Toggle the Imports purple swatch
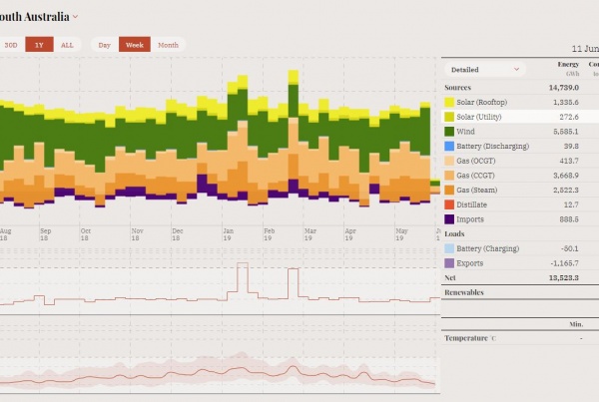Image resolution: width=599 pixels, height=402 pixels. pyautogui.click(x=450, y=218)
